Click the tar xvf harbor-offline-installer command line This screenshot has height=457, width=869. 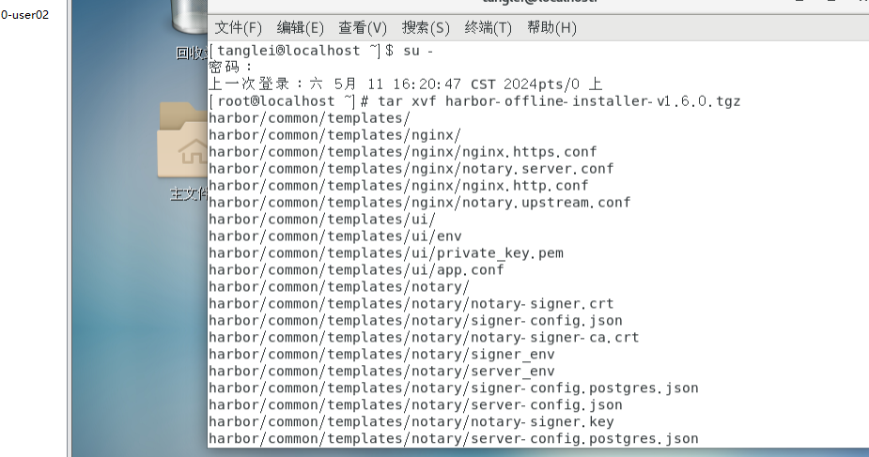pyautogui.click(x=474, y=100)
